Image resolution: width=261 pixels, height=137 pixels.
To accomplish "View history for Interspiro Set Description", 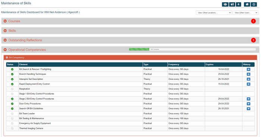I will click(248, 79).
